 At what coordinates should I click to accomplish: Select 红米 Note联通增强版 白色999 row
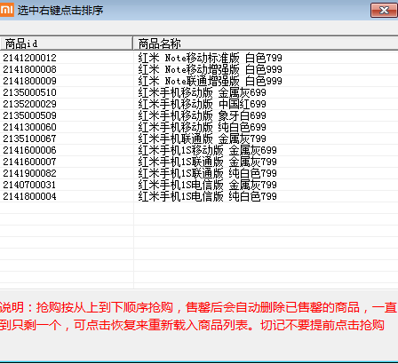coord(199,81)
